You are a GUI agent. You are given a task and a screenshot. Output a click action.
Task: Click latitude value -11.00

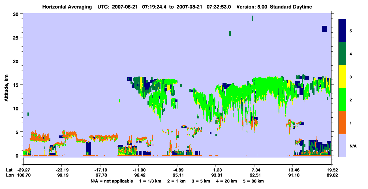[x=139, y=170]
